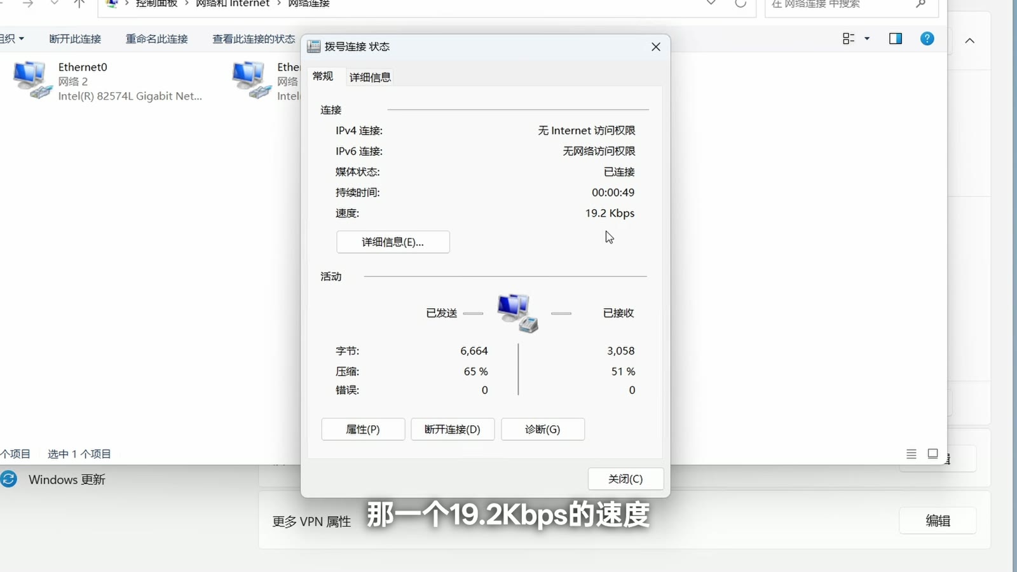
Task: Click the Details (E)... button
Action: point(393,242)
